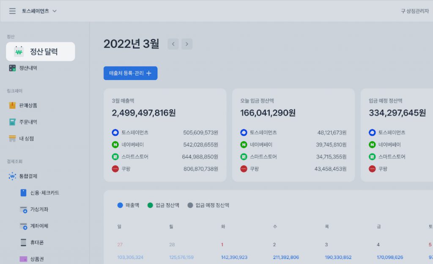
Task: Open 판매상품 menu item
Action: point(28,105)
